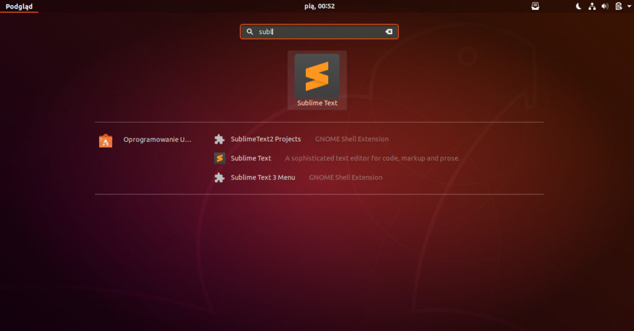Viewport: 634px width, 331px height.
Task: Open Oprogramowanie U... provider label
Action: coord(157,139)
